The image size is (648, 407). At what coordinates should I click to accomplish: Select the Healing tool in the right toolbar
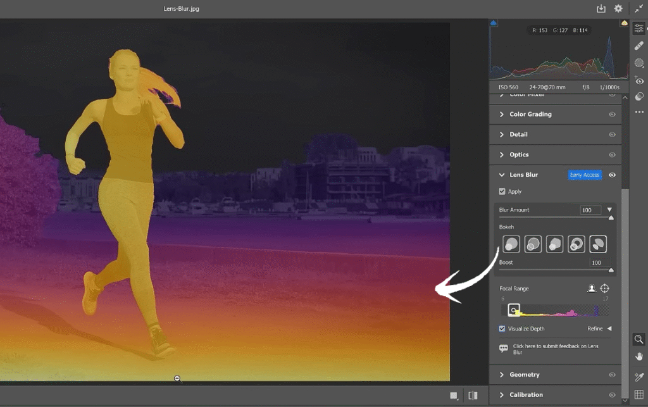click(x=639, y=46)
